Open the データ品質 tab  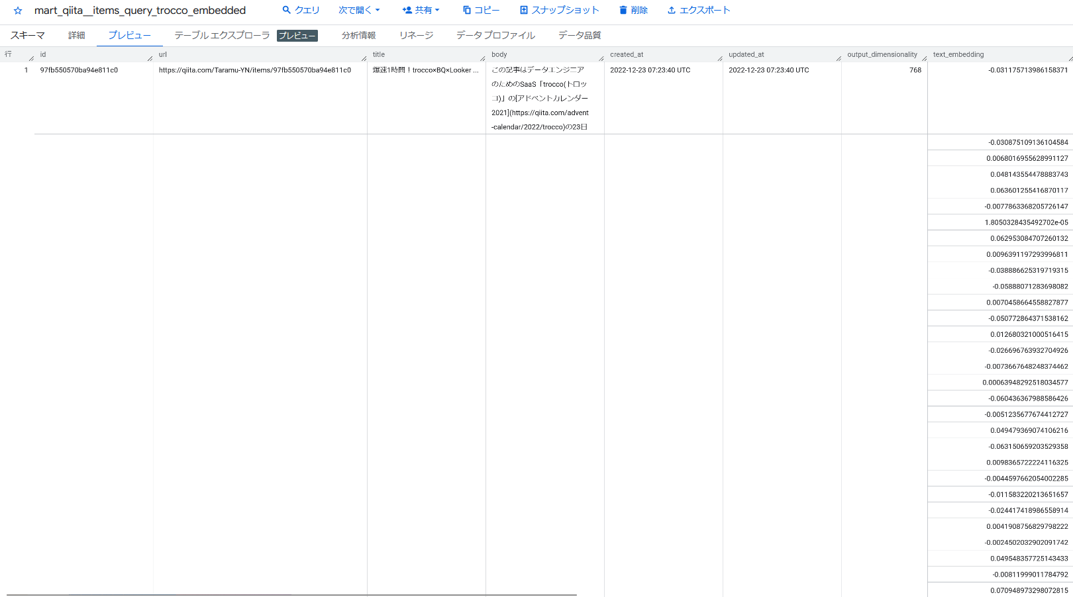click(x=580, y=35)
